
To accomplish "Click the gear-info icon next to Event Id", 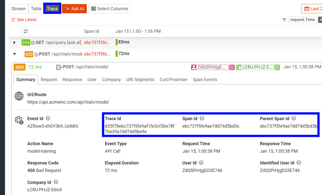I will (19, 120).
